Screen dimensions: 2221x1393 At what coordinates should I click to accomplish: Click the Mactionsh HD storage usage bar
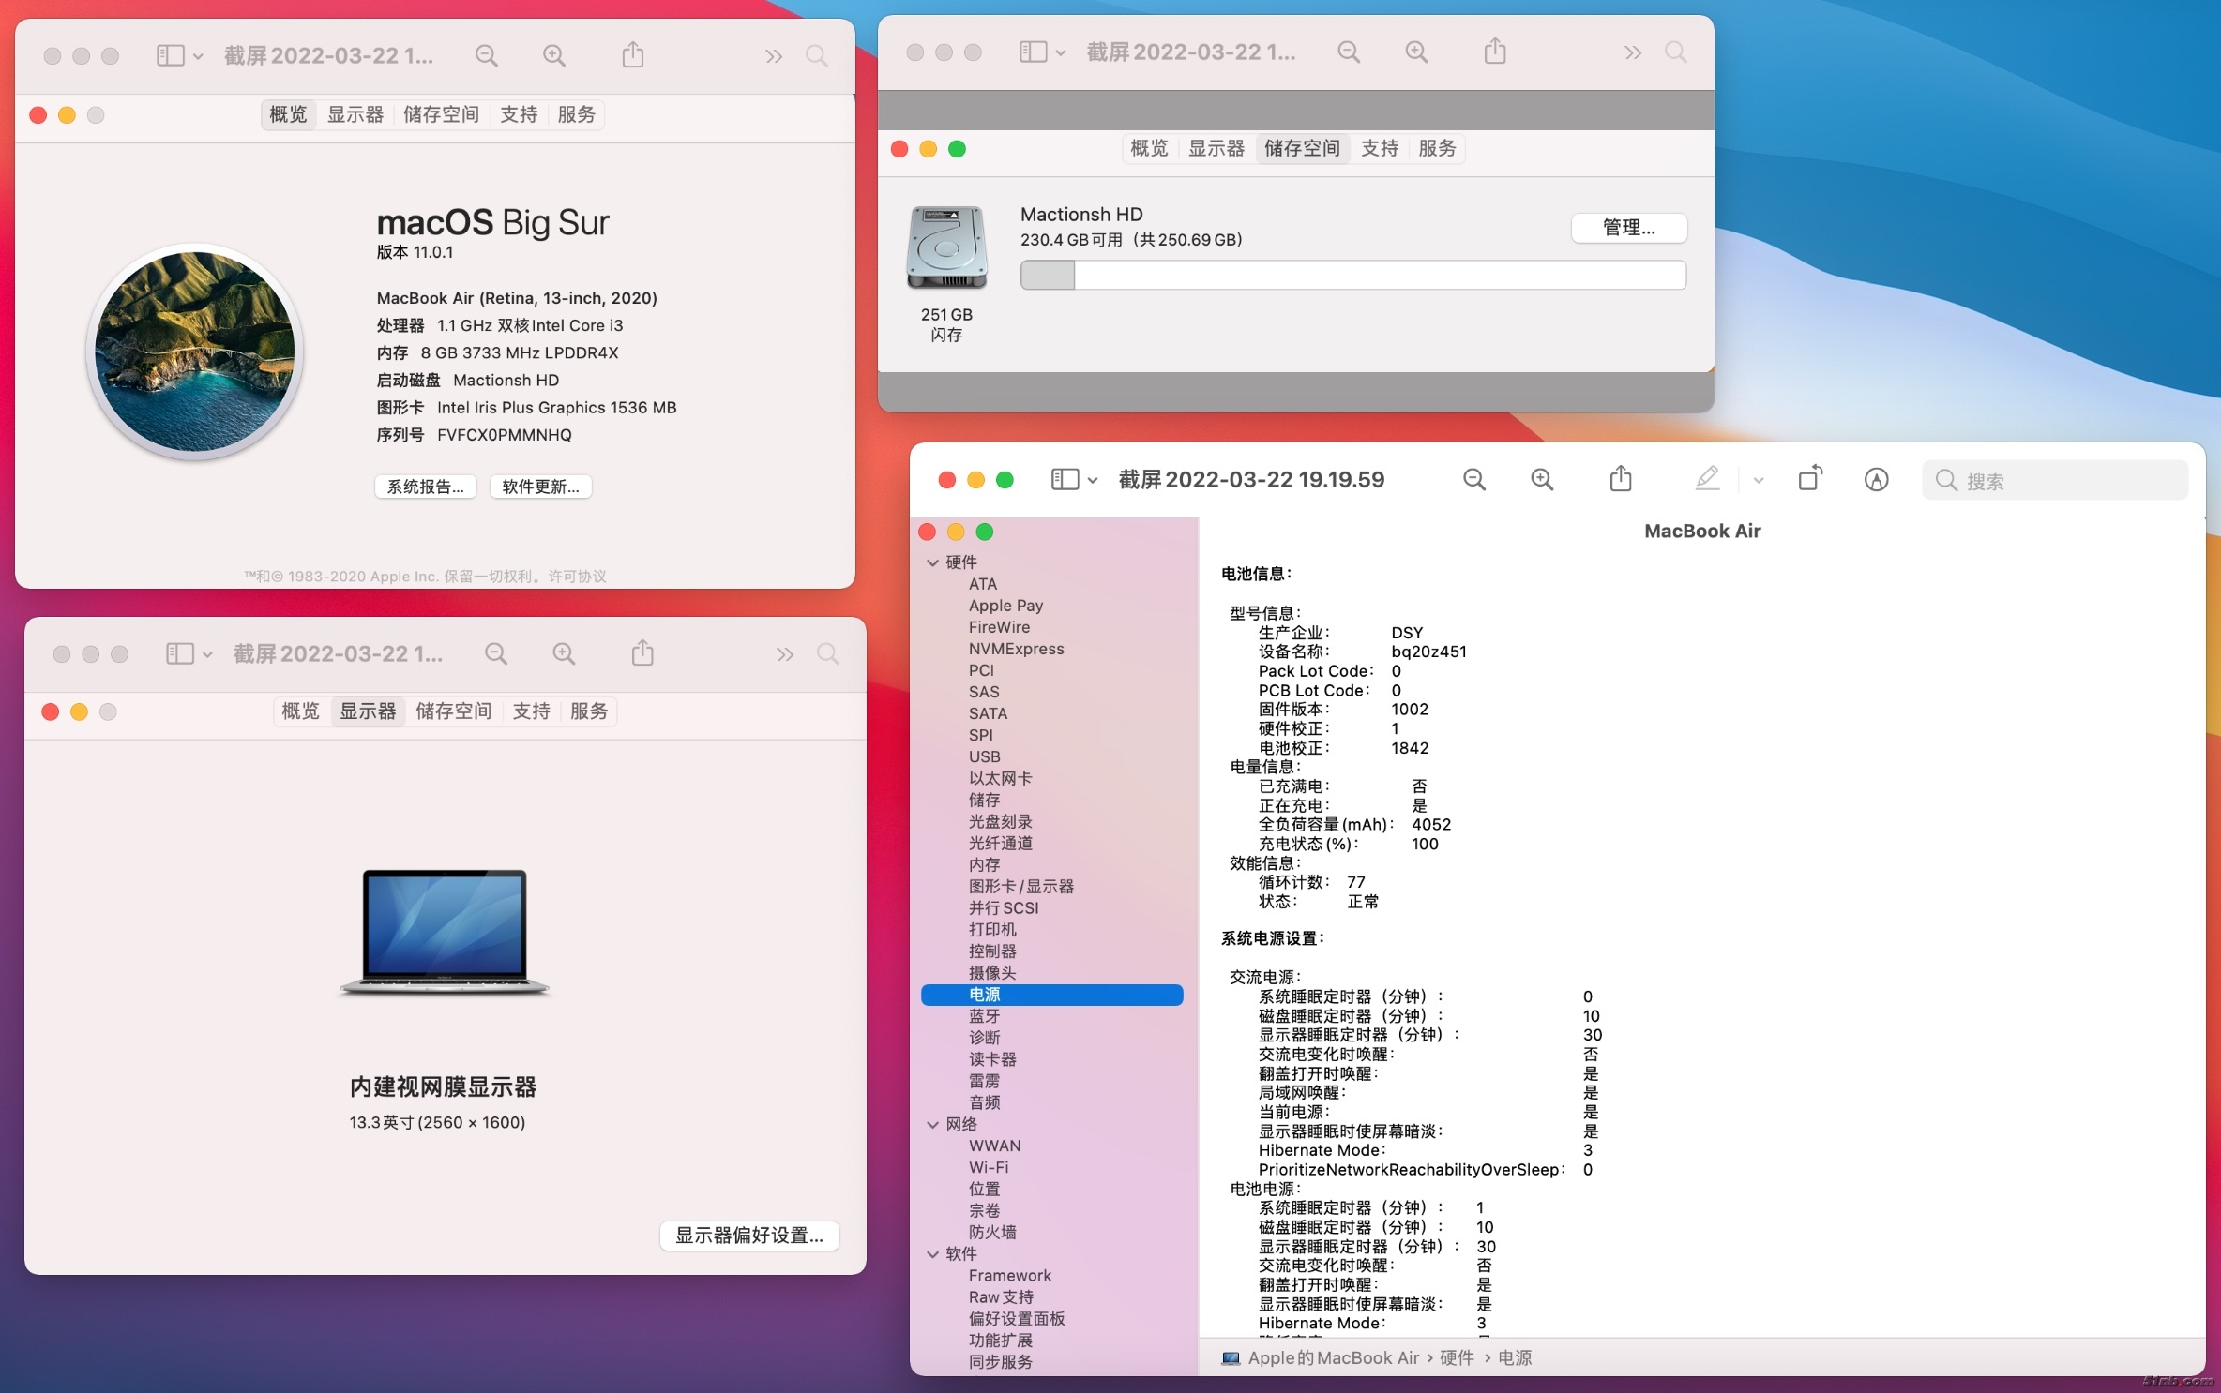tap(1352, 276)
